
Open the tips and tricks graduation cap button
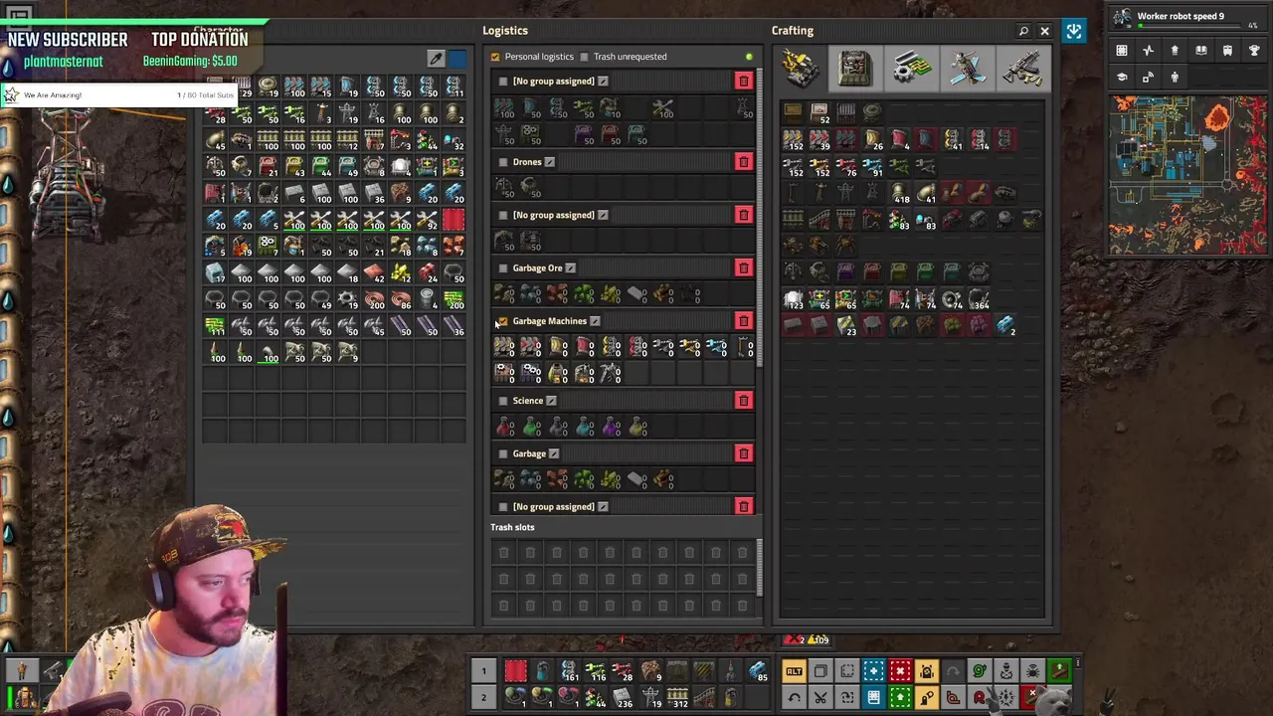point(1122,78)
